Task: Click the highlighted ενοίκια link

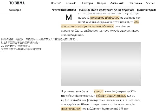Action: click(99, 91)
